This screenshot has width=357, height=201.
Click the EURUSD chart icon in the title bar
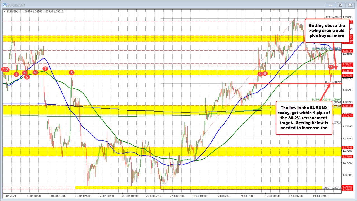click(x=5, y=5)
